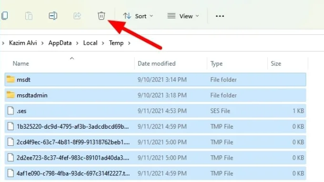Select file 4af1e090-c798-4fba-93dc TMP
The image size is (324, 182).
click(73, 173)
